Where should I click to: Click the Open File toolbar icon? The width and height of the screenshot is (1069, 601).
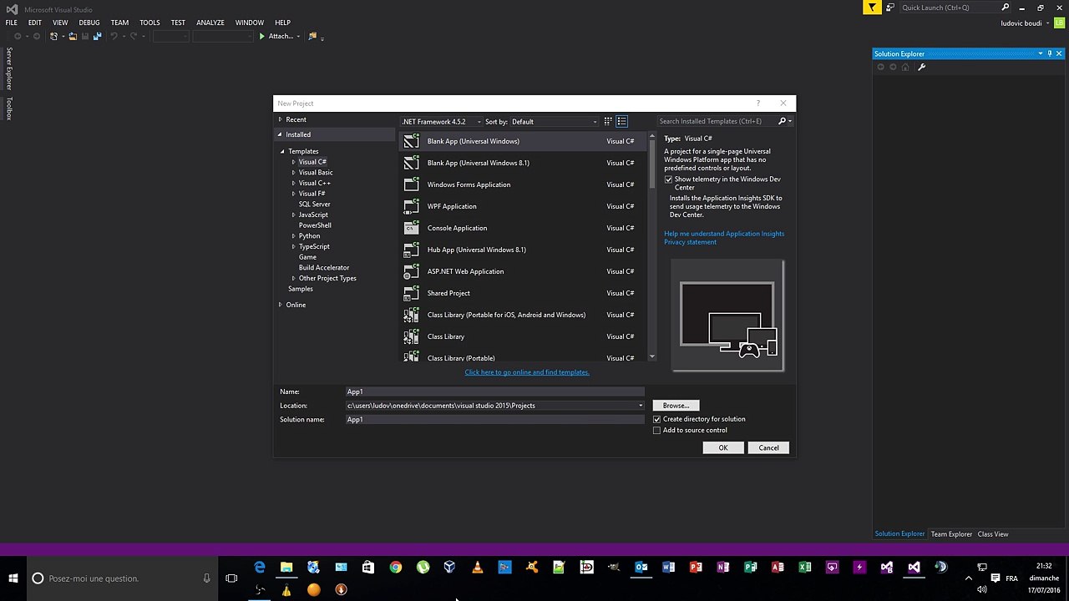pyautogui.click(x=73, y=36)
